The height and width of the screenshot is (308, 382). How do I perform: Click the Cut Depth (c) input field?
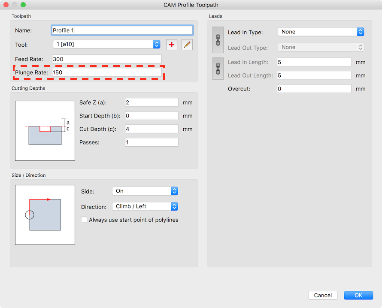(x=152, y=129)
